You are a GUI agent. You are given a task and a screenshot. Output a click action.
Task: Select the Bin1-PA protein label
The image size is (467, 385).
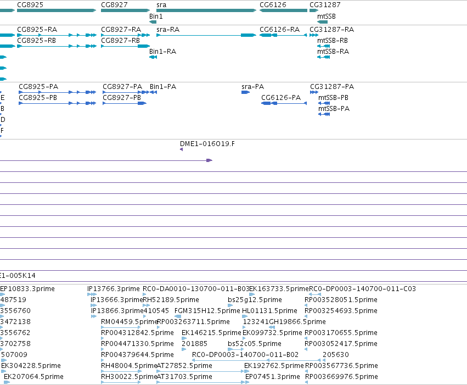163,87
